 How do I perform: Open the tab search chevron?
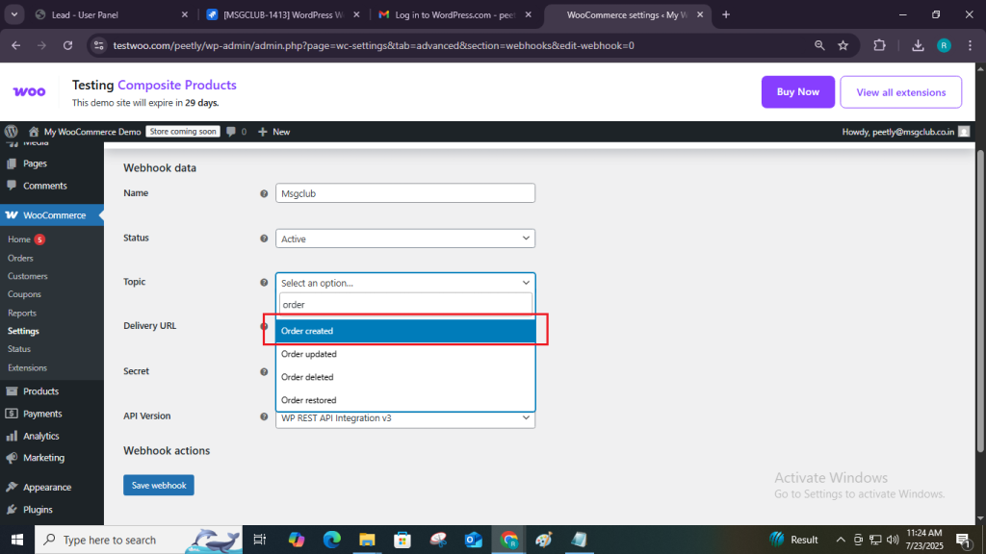(x=13, y=14)
